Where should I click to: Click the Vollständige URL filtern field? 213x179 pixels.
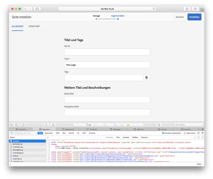tap(23, 133)
